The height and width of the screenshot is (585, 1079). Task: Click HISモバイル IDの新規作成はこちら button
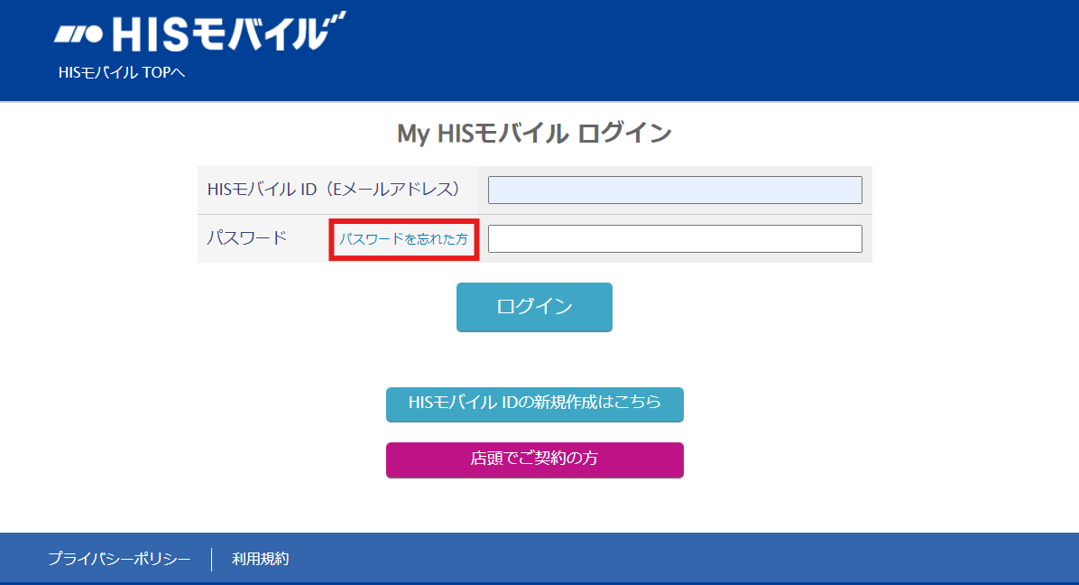535,404
